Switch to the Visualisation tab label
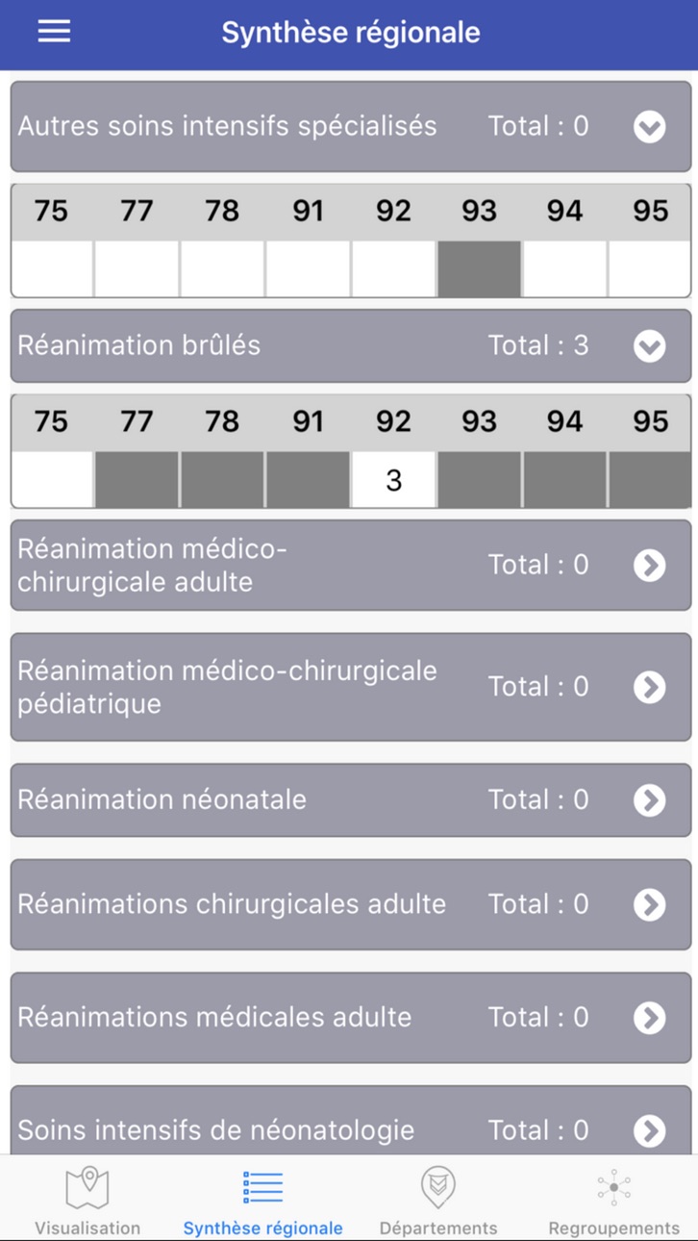Screen dimensions: 698x1241 pos(87,1228)
